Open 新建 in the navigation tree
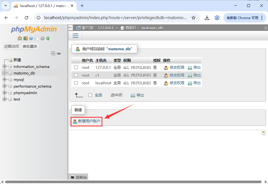The image size is (268, 184). point(17,60)
